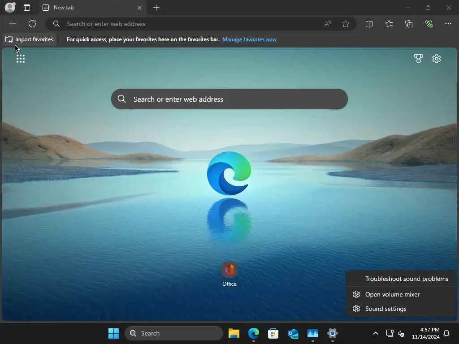
Task: Open the notifications bell icon
Action: tap(447, 333)
